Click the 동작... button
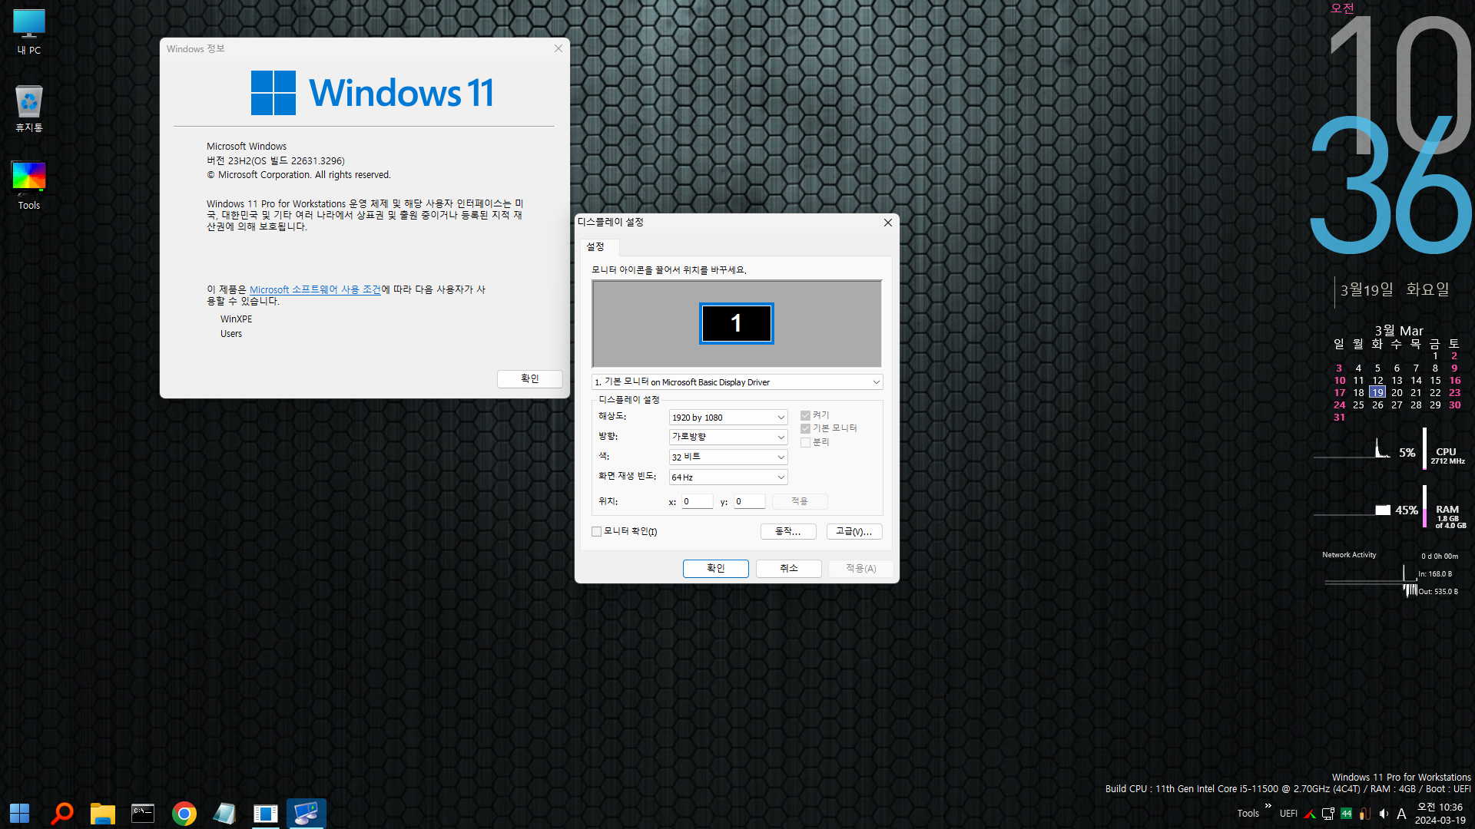The width and height of the screenshot is (1475, 829). click(x=788, y=531)
